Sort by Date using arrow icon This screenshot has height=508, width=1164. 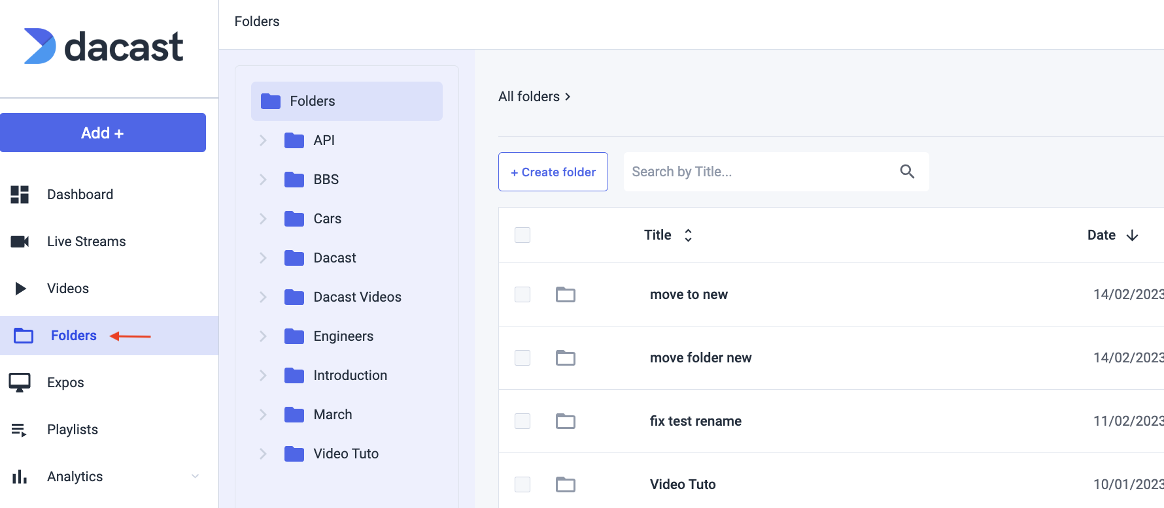click(1133, 235)
